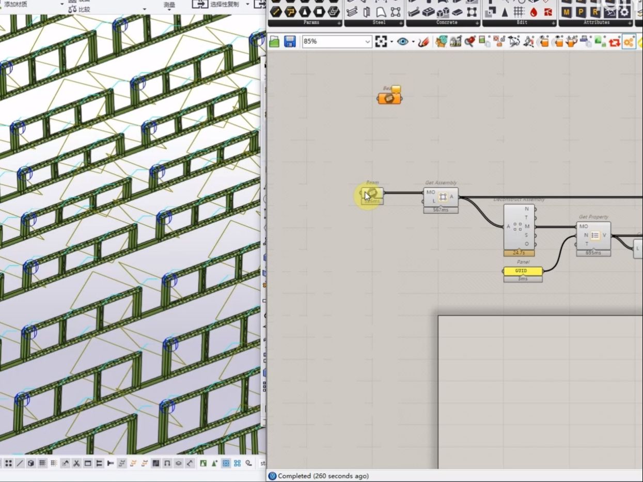Viewport: 643px width, 482px height.
Task: Click the 测量 button in Tekla
Action: 169,5
